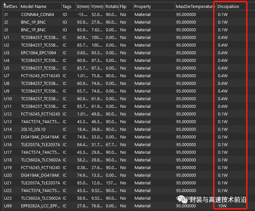This screenshot has width=255, height=211.
Task: Sort table by Y(mm) column header
Action: 97,6
